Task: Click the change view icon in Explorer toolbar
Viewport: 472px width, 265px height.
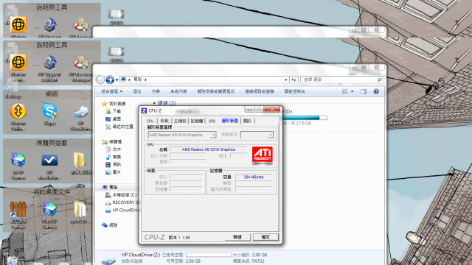Action: (345, 91)
